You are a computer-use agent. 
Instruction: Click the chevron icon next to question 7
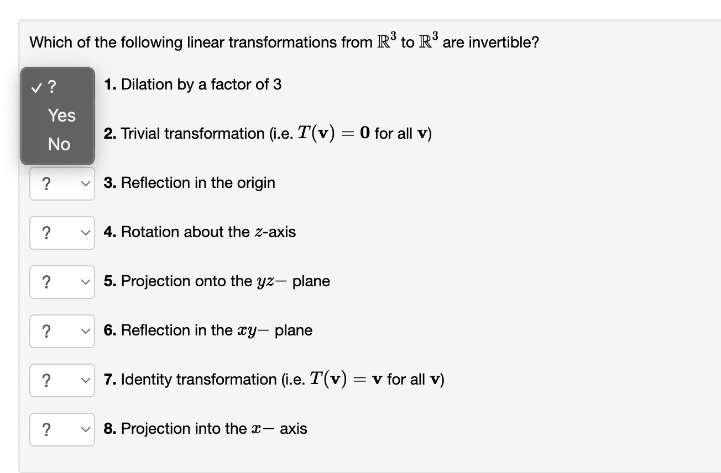(x=85, y=380)
